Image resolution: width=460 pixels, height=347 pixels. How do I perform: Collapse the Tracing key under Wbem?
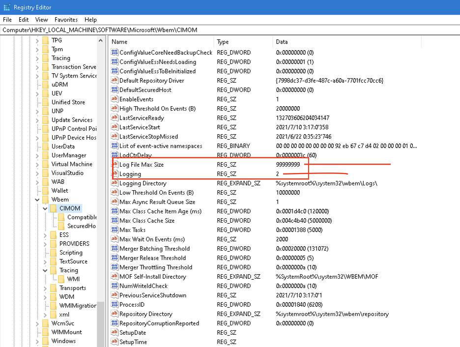[45, 270]
